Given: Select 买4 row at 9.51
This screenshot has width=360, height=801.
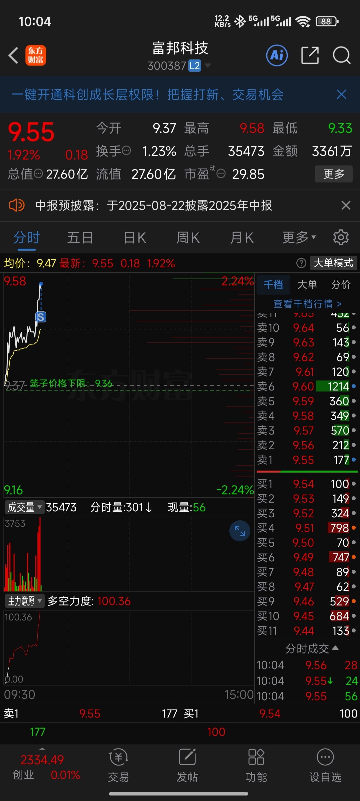Looking at the screenshot, I should pos(307,528).
